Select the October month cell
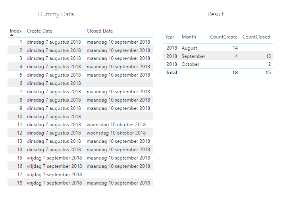This screenshot has width=297, height=198. click(190, 64)
